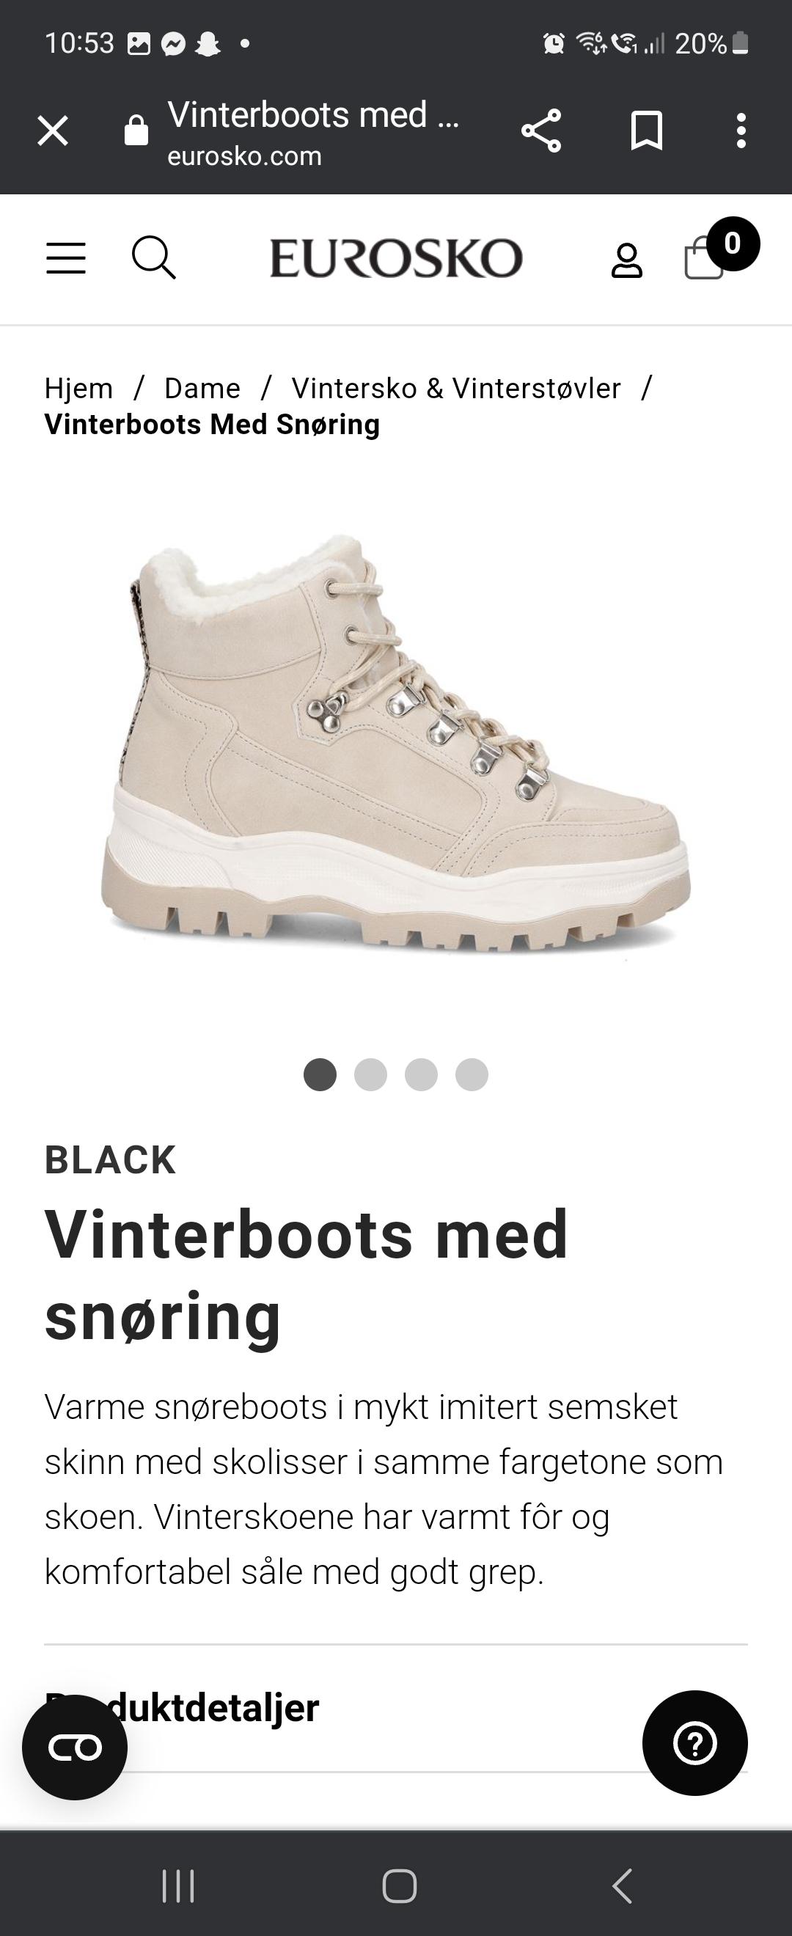Screen dimensions: 792x1936
Task: Close the browser tab with X
Action: [x=53, y=131]
